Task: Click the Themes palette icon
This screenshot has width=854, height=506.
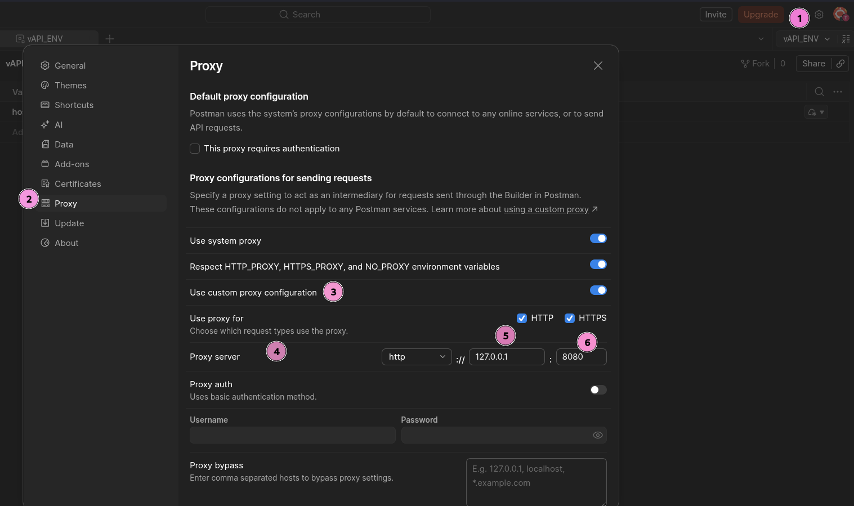Action: point(45,86)
